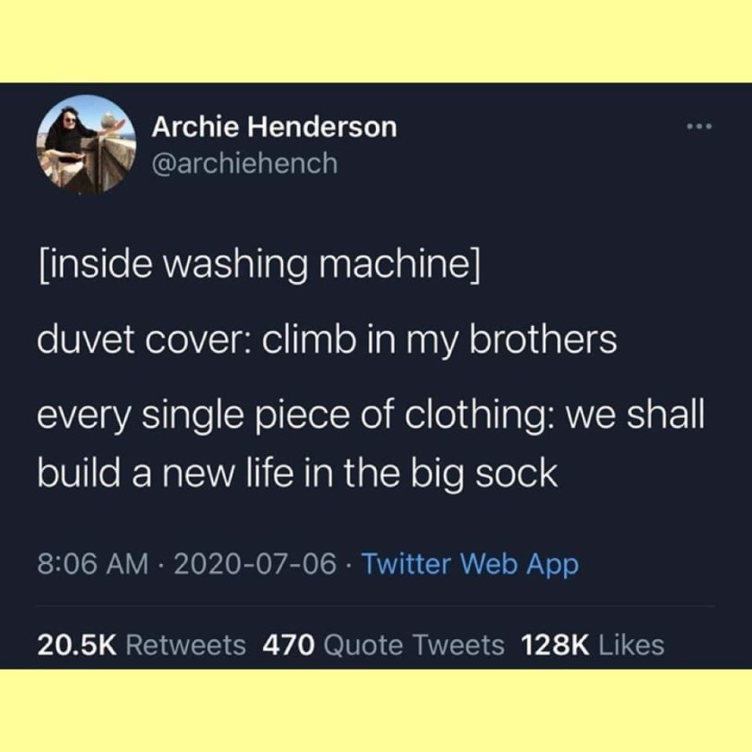Screen dimensions: 752x752
Task: Click the 'build a new life' line
Action: point(298,474)
